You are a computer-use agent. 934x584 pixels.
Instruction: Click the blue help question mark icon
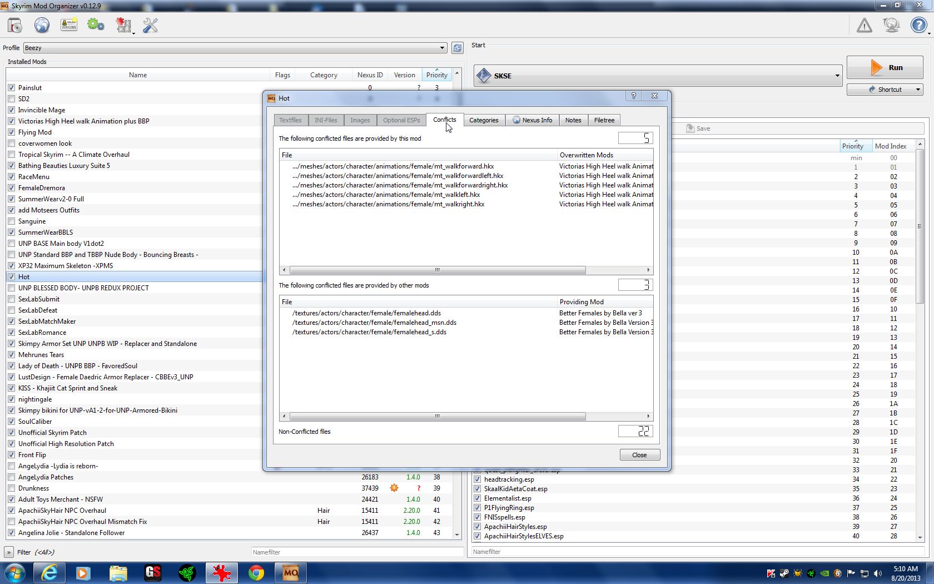coord(918,26)
